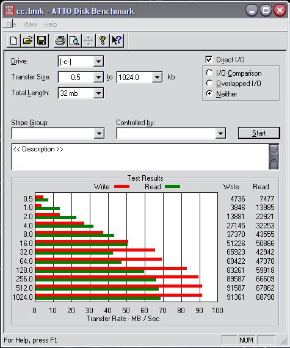Open a benchmark file via folder icon

pyautogui.click(x=27, y=41)
